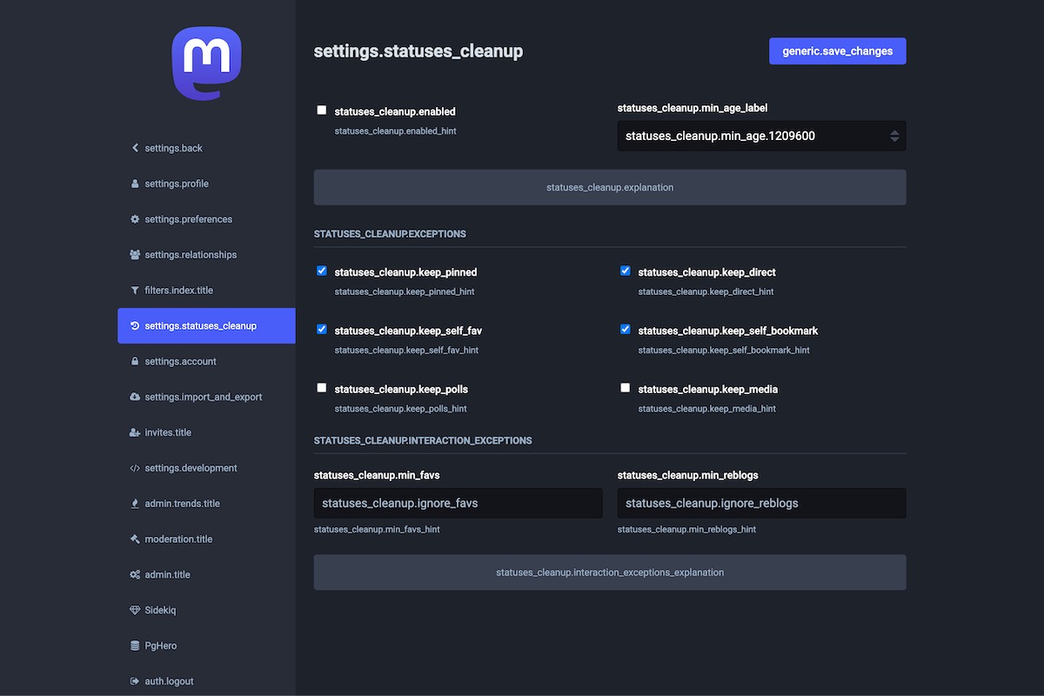The image size is (1044, 696).
Task: Click the import and export cloud icon
Action: click(x=135, y=397)
